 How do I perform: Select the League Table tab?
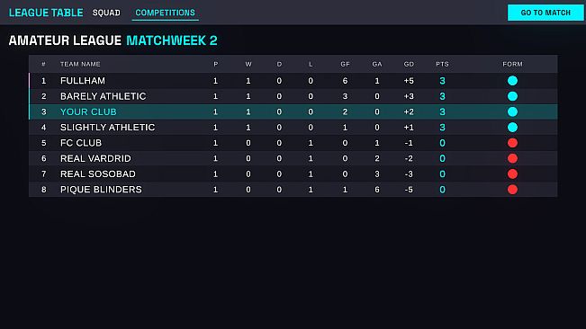46,13
